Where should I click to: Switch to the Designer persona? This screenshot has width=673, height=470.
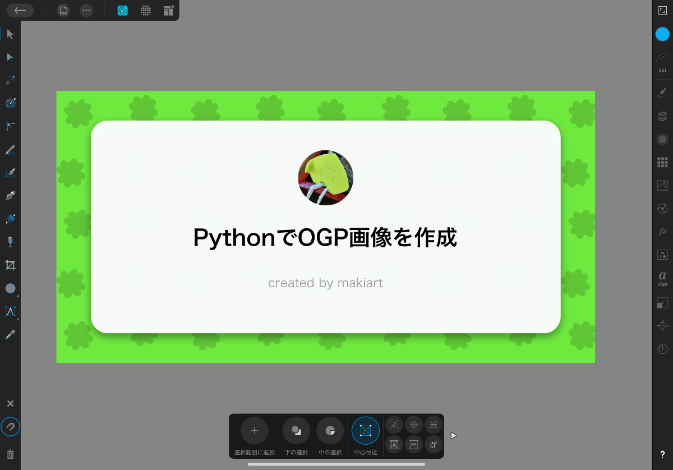[x=122, y=10]
